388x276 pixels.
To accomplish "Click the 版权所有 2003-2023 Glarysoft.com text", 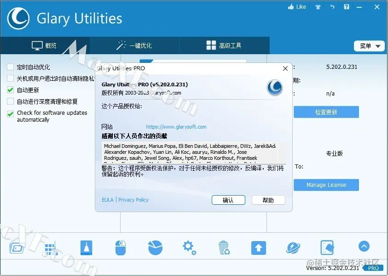I will pos(141,93).
